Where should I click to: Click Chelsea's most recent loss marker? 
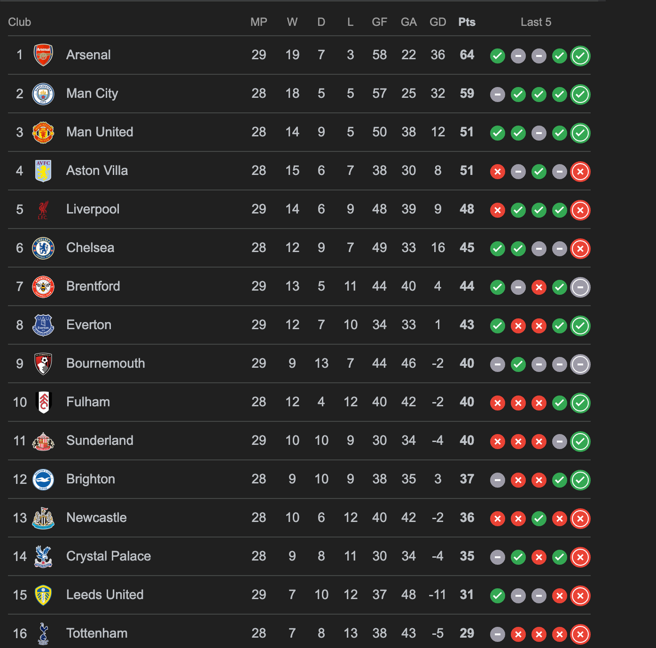(580, 249)
